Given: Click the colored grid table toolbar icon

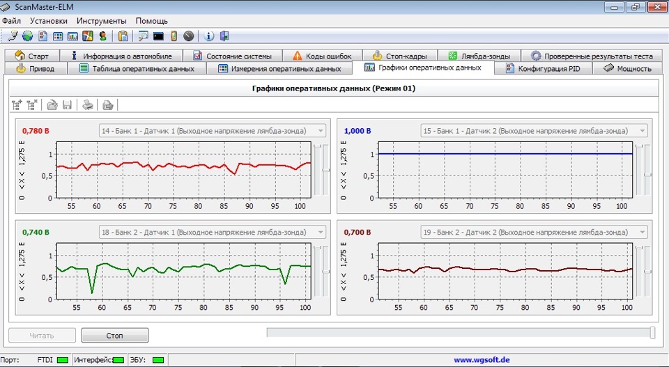Looking at the screenshot, I should [x=58, y=36].
